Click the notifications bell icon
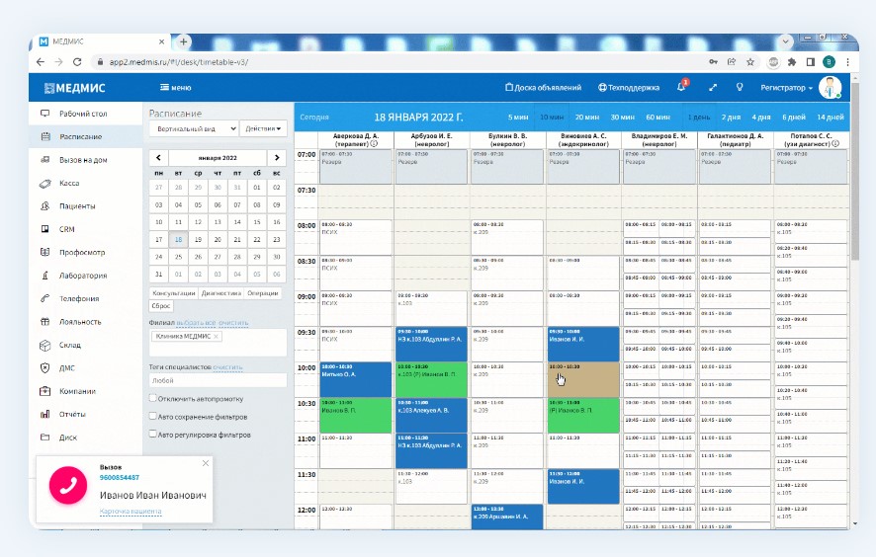 tap(681, 87)
